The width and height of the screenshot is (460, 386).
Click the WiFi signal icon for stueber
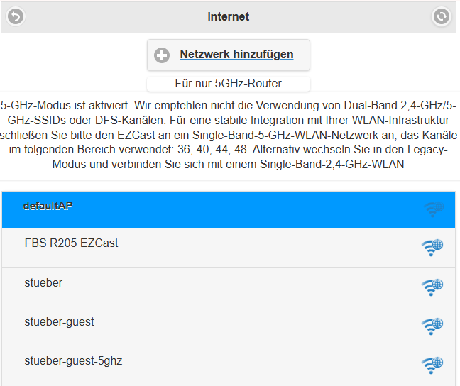click(432, 287)
